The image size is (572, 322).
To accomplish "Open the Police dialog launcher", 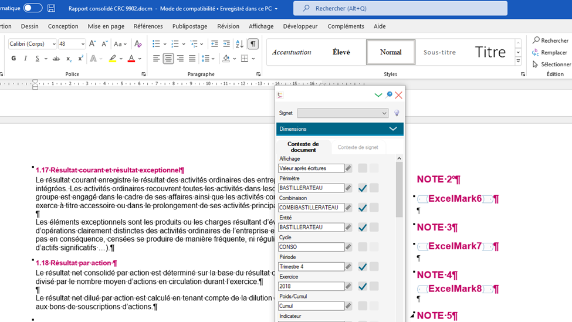I will [x=143, y=74].
